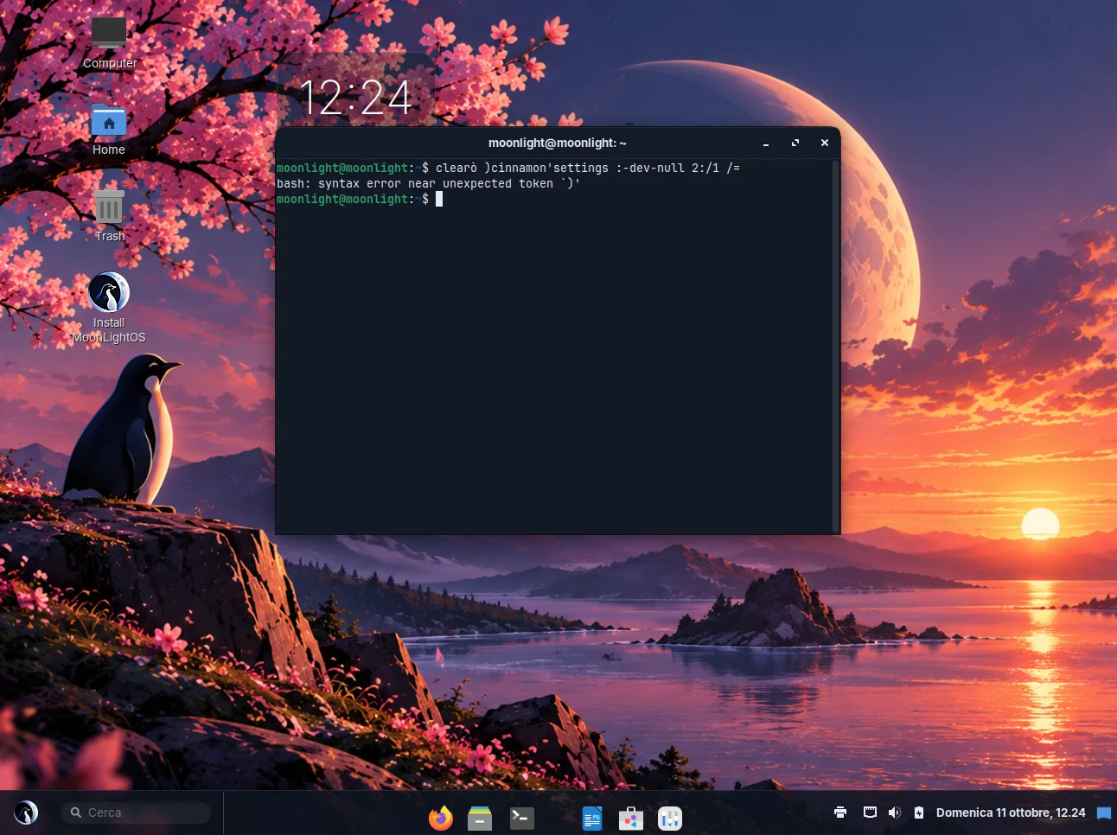Open the notifications icon at the taskbar end
Image resolution: width=1117 pixels, height=835 pixels.
1104,813
